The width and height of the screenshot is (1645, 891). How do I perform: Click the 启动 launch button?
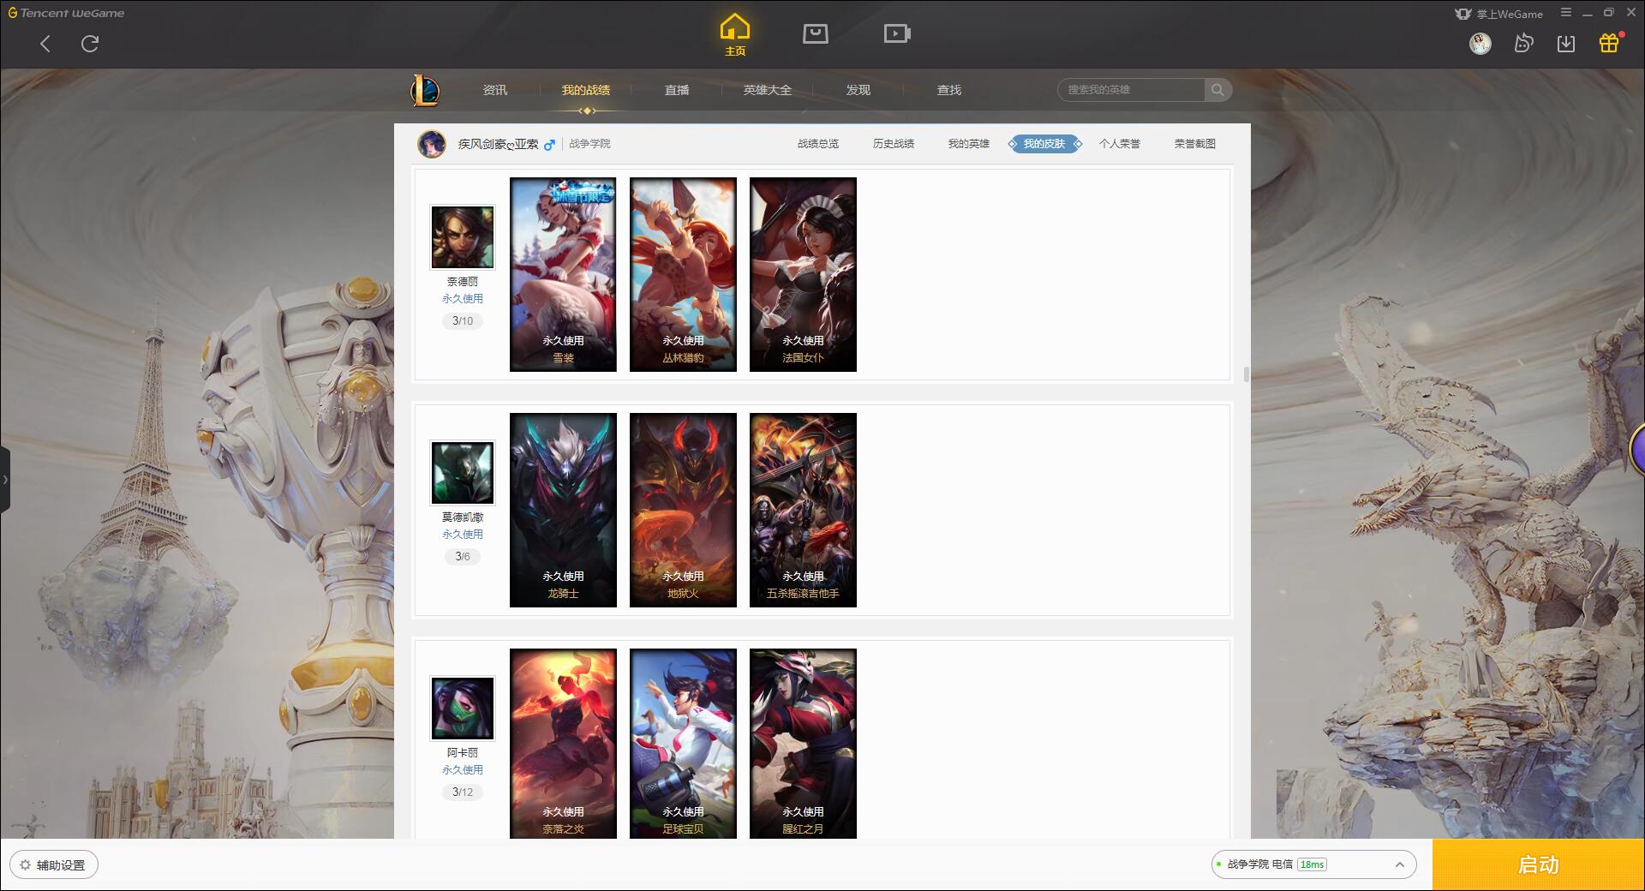[1539, 865]
